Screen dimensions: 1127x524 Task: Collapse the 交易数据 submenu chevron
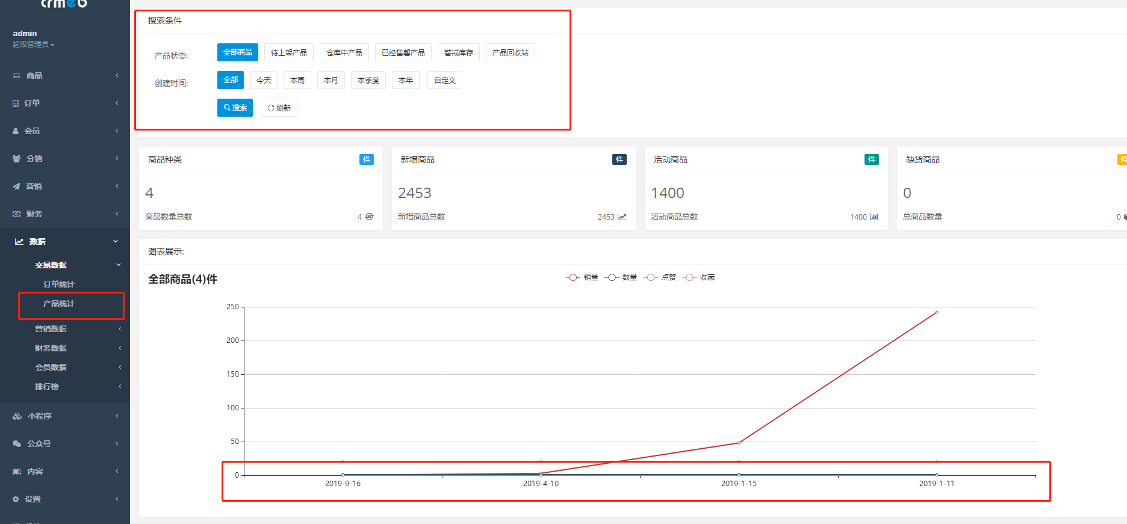119,265
